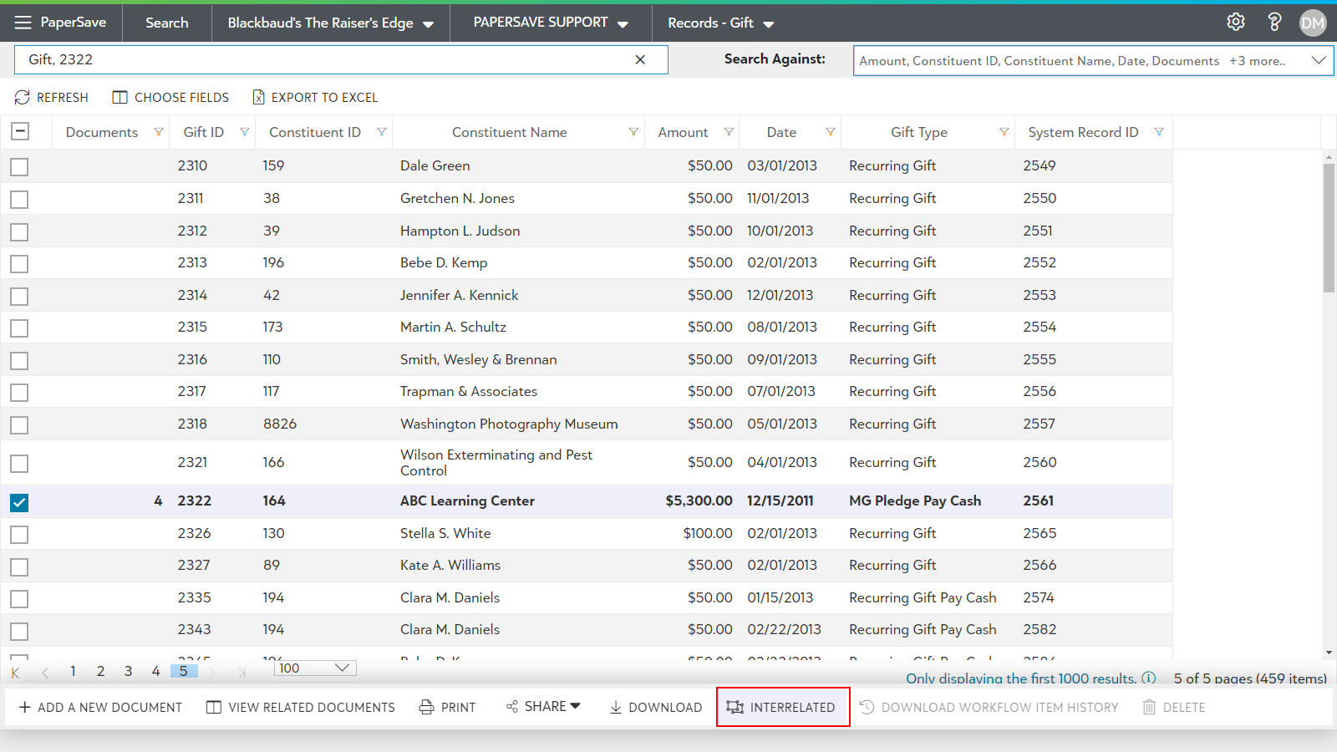Click Export to Excel
Screen dimensions: 1337x752
tap(315, 98)
